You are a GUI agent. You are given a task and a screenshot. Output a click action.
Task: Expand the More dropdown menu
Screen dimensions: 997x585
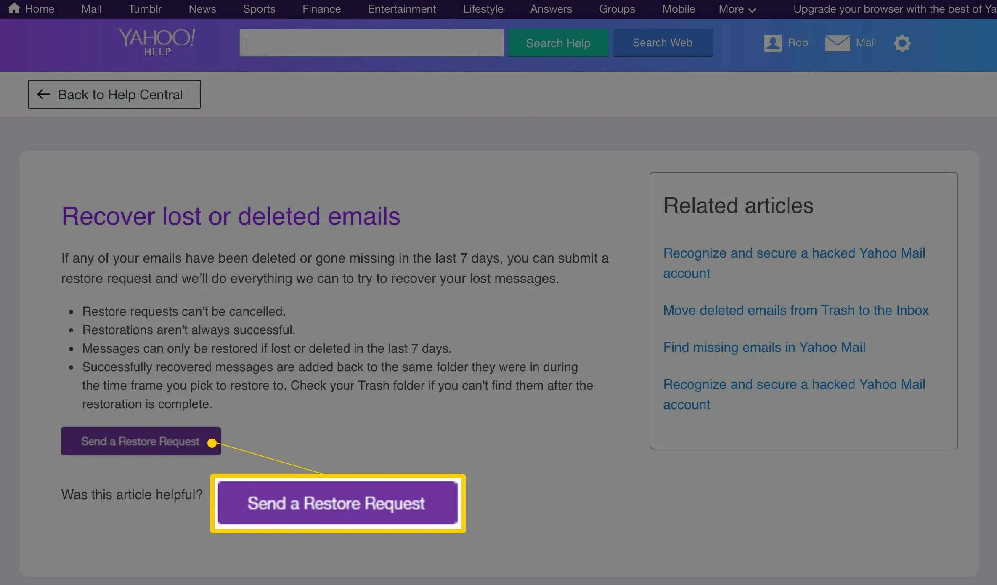tap(737, 9)
